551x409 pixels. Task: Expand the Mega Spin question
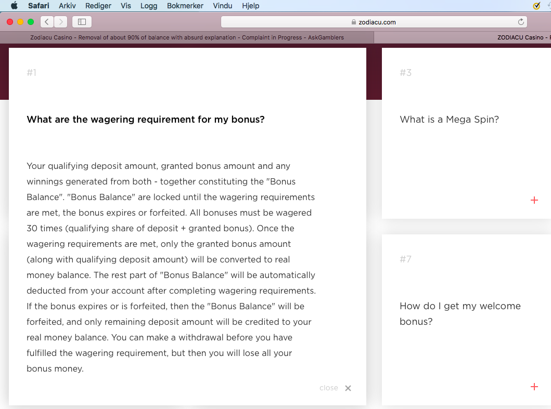click(x=534, y=200)
